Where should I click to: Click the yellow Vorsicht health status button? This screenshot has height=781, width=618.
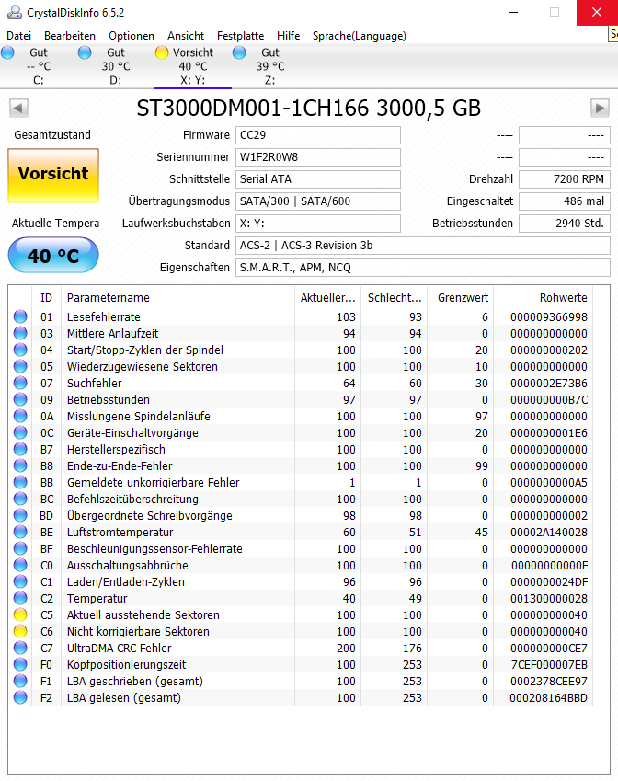tap(53, 176)
